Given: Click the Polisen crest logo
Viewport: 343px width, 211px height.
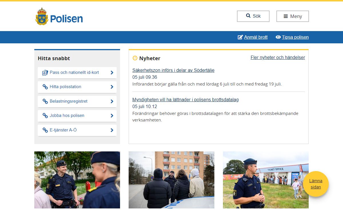Looking at the screenshot, I should (42, 17).
